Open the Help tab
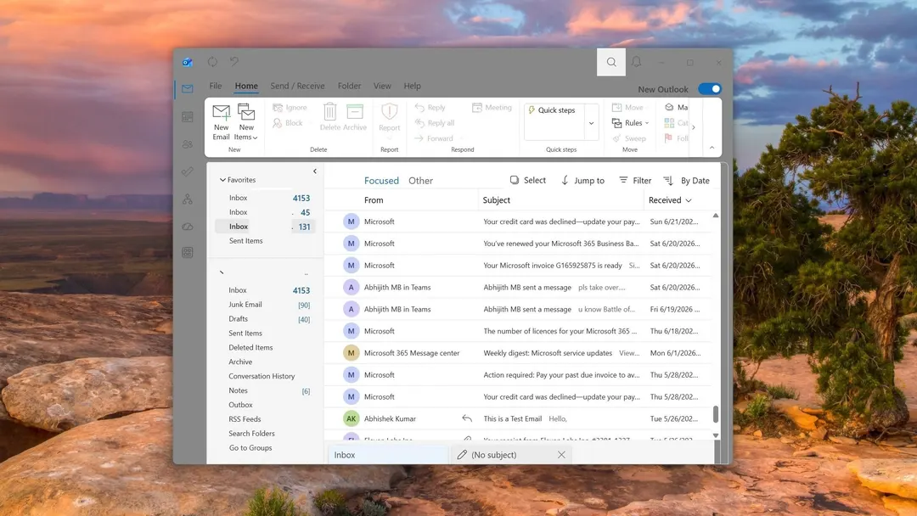This screenshot has height=516, width=917. click(412, 86)
